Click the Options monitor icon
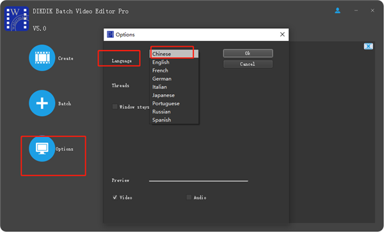The height and width of the screenshot is (232, 384). pyautogui.click(x=42, y=149)
